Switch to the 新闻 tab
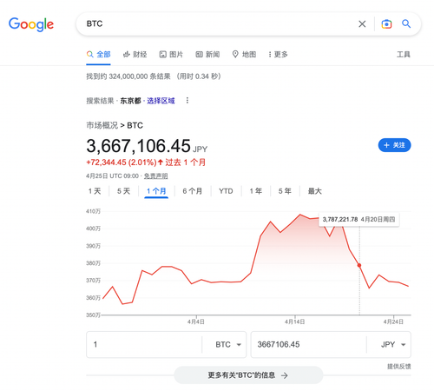434x391 pixels. click(x=207, y=55)
